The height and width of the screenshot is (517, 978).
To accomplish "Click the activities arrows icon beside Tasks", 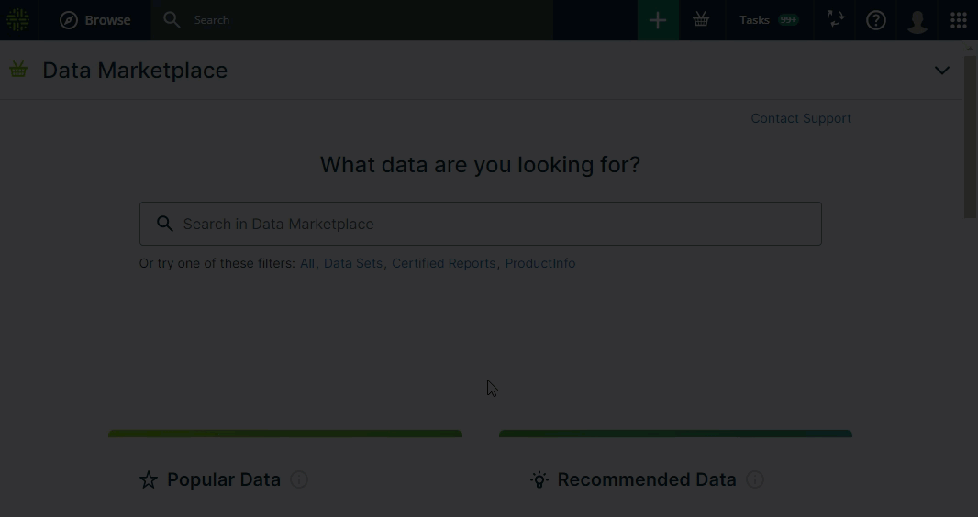I will (835, 20).
